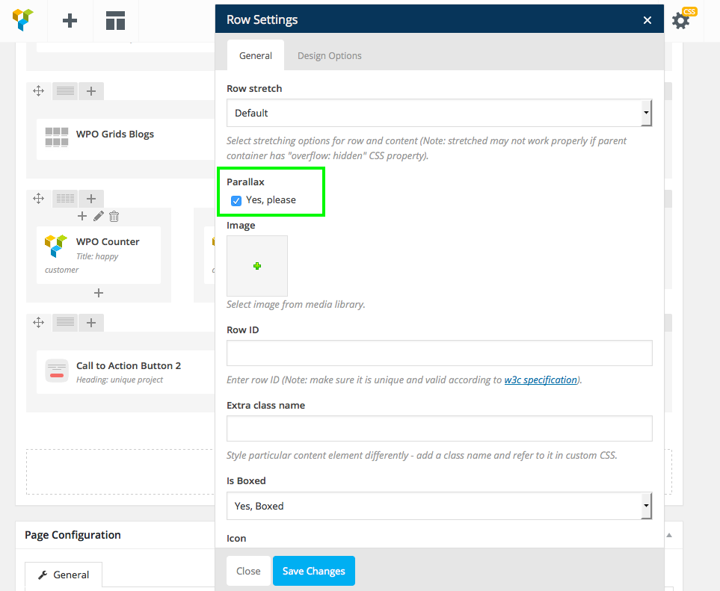Open the Row stretch dropdown
This screenshot has height=591, width=720.
click(439, 114)
